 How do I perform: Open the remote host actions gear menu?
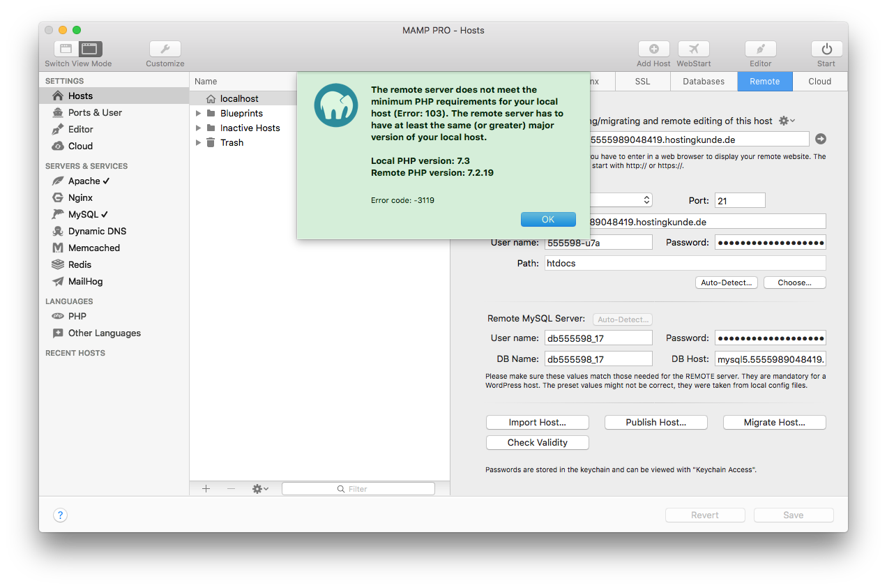pos(782,121)
